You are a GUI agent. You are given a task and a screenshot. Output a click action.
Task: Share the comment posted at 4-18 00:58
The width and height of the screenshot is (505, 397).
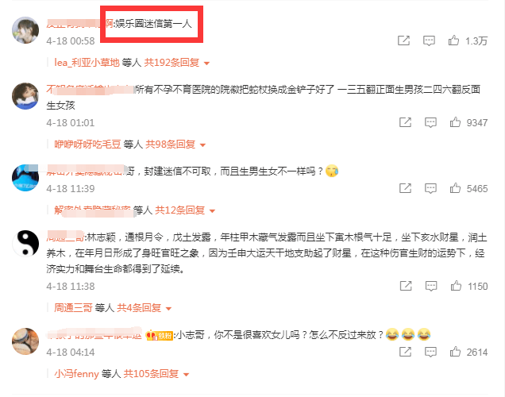[403, 40]
